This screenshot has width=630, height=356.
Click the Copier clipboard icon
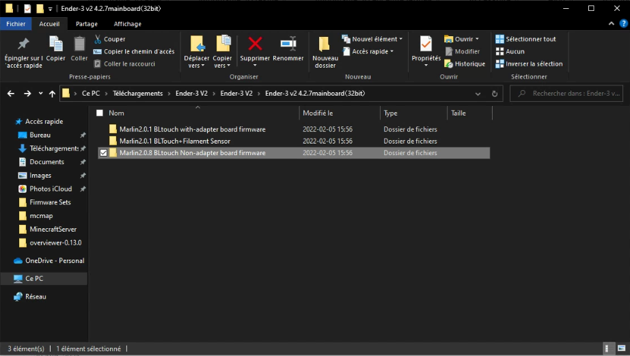pyautogui.click(x=55, y=44)
